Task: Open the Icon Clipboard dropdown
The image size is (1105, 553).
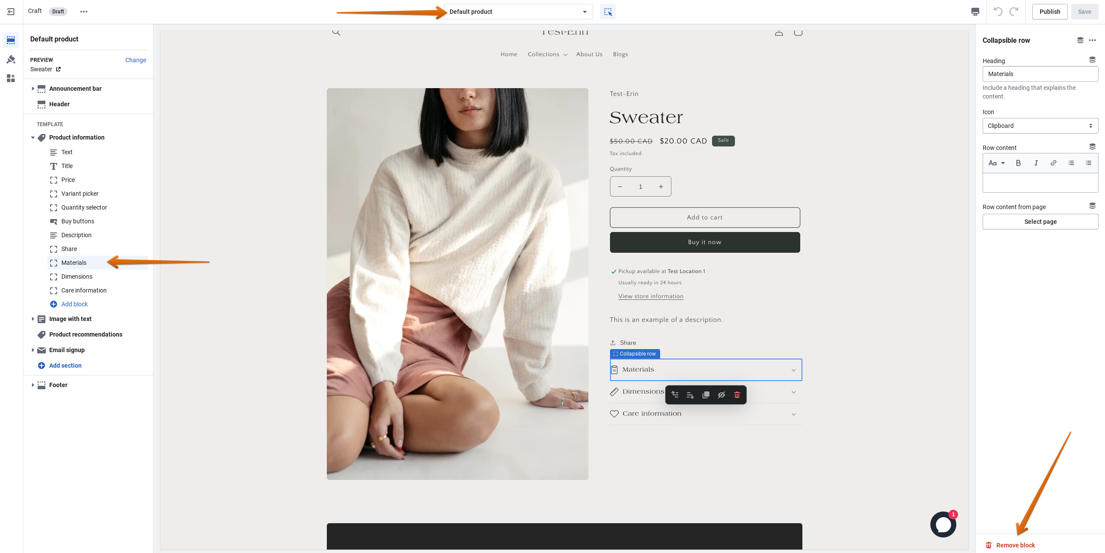Action: (1040, 126)
